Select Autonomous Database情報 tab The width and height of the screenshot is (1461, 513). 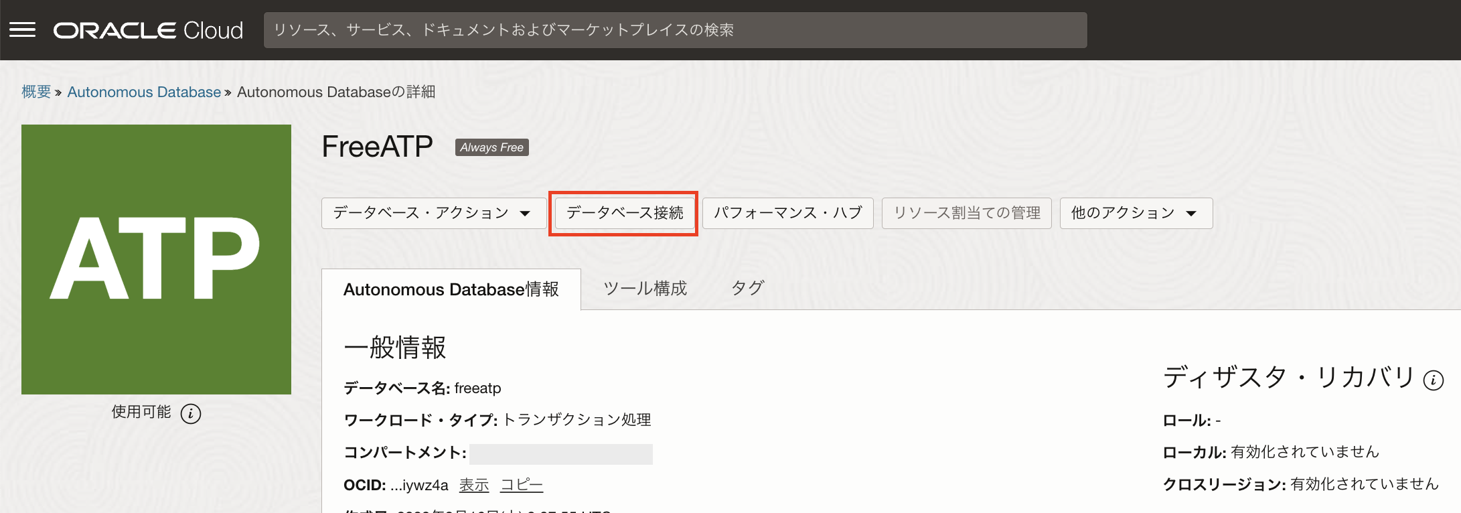(x=451, y=289)
